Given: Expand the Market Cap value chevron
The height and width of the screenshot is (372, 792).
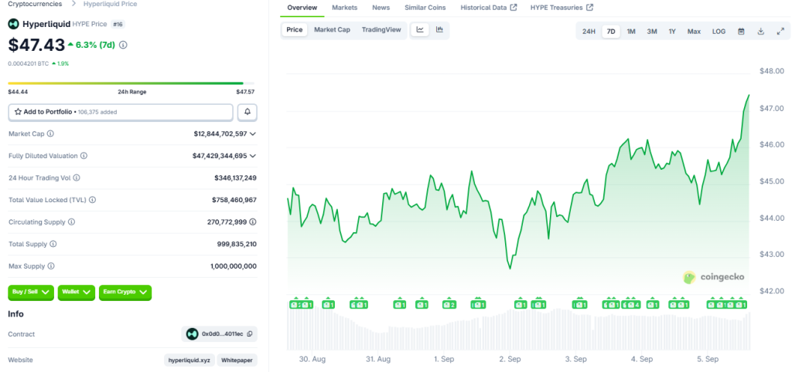Looking at the screenshot, I should (x=253, y=134).
